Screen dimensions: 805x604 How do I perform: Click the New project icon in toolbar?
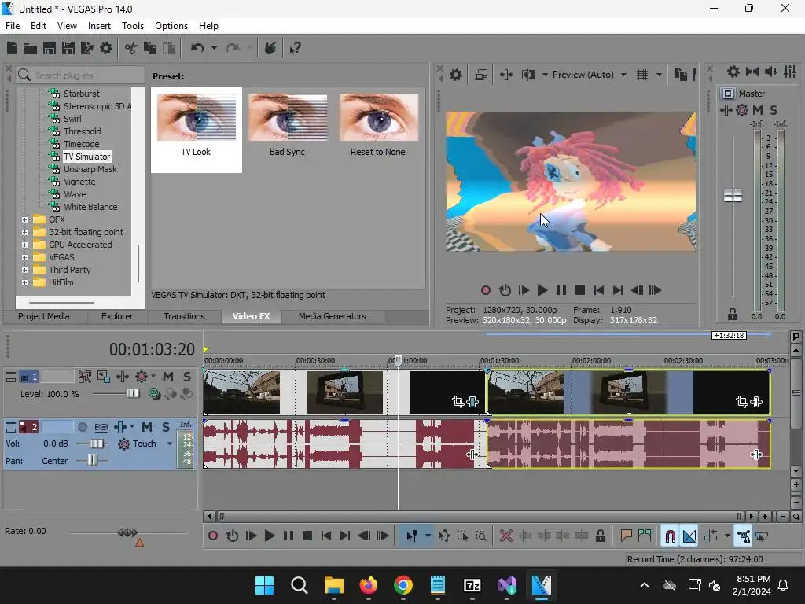(12, 48)
